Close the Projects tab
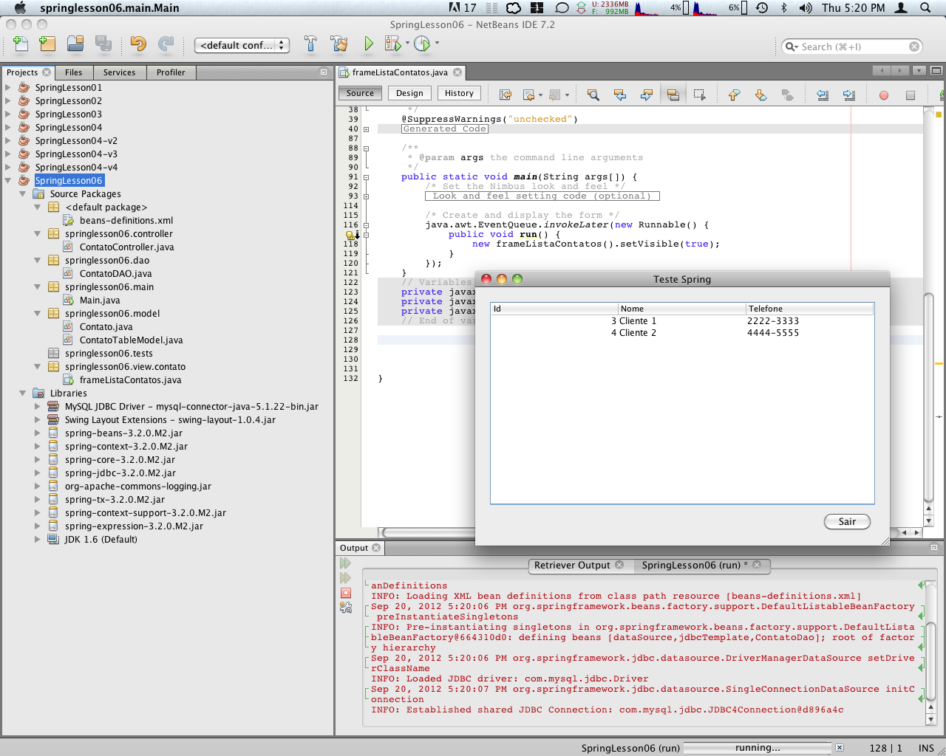 click(47, 72)
